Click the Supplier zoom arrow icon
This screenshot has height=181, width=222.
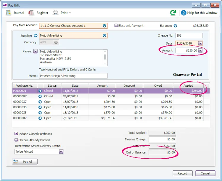pos(36,36)
